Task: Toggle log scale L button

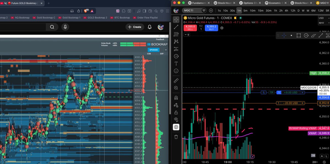Action: coord(326,155)
